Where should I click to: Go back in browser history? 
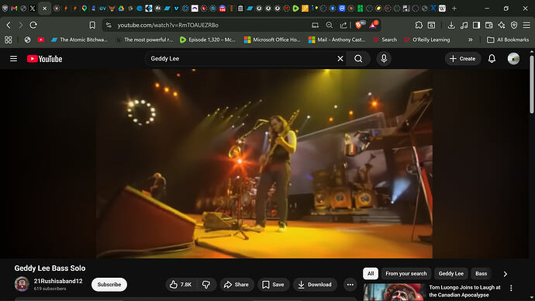pos(9,25)
